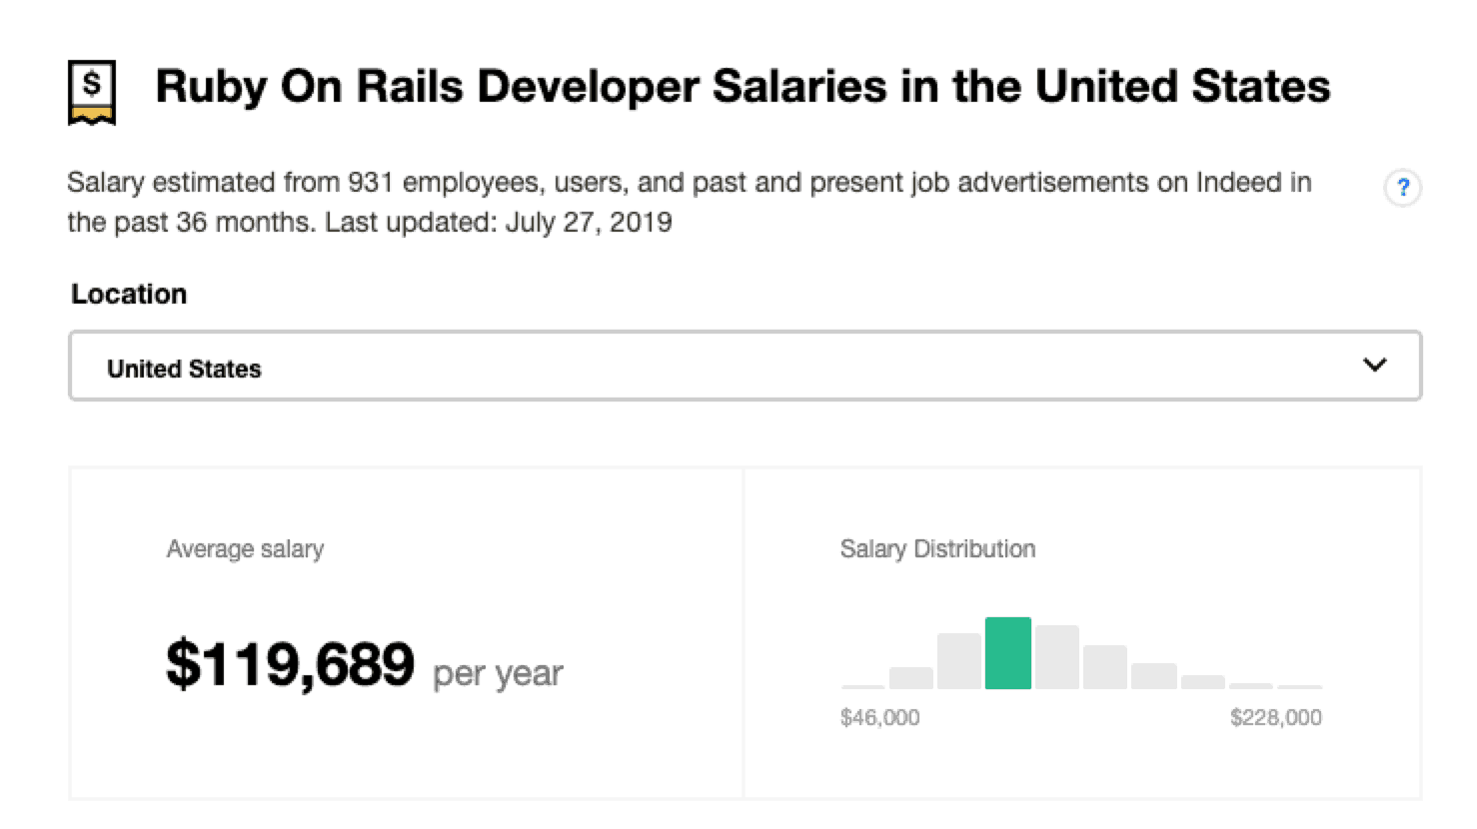Click the $46,000 minimum salary label

[880, 717]
